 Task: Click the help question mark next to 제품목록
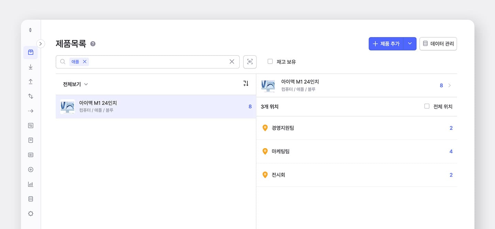(93, 44)
